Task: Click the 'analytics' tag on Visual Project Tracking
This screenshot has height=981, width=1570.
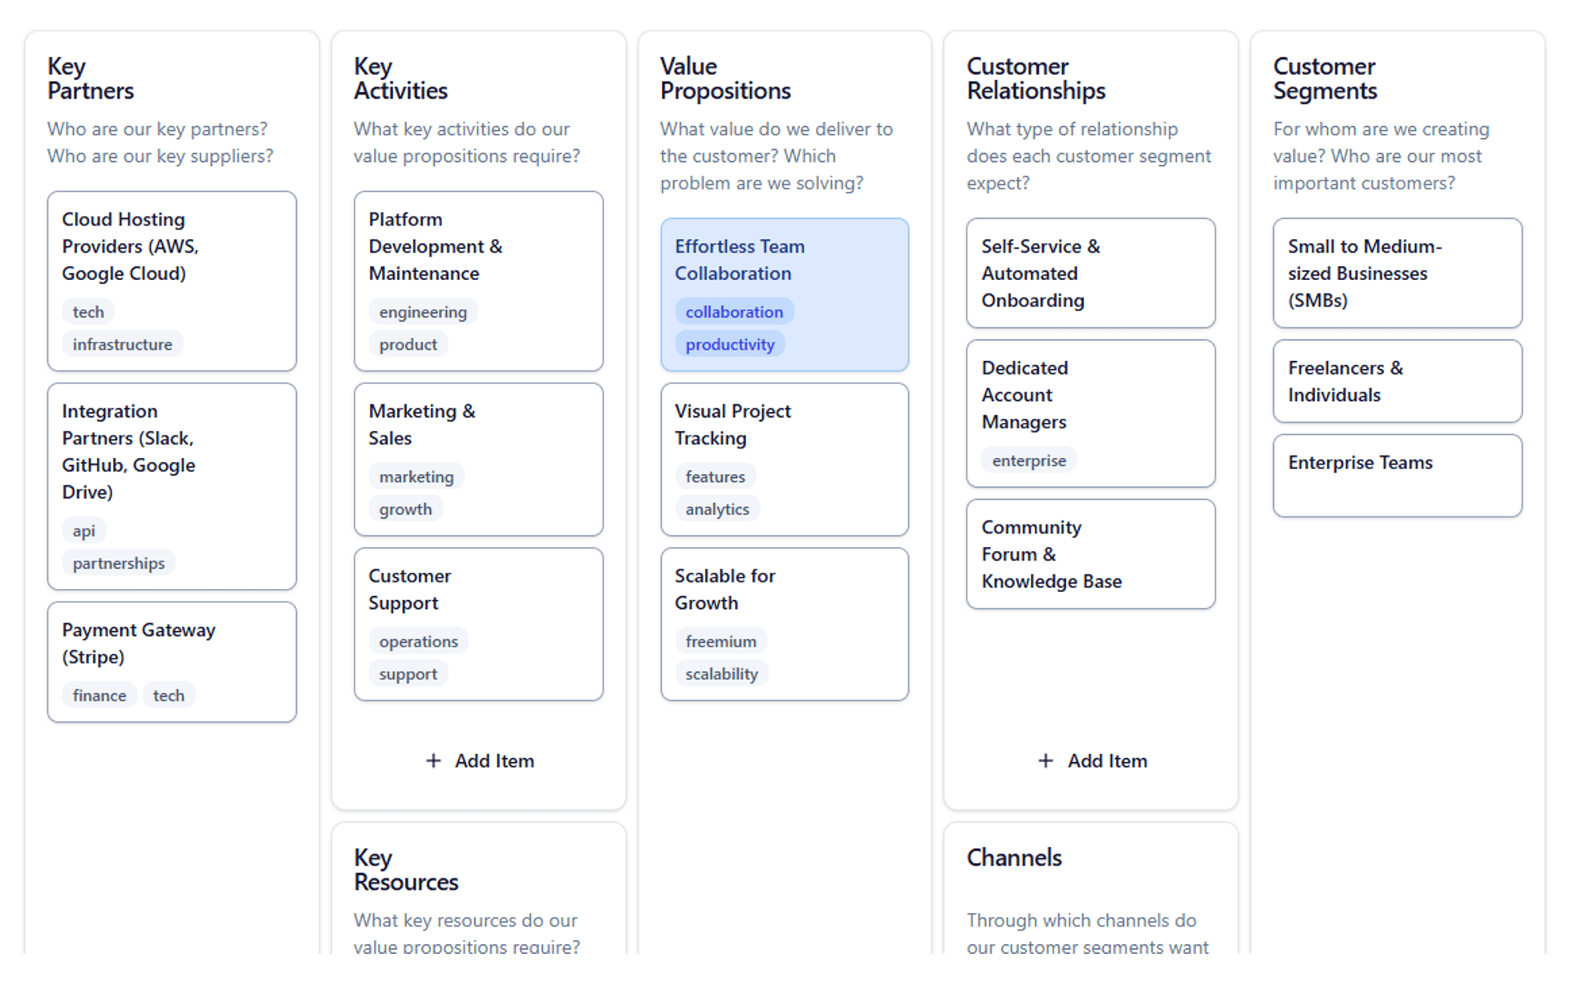Action: 717,508
